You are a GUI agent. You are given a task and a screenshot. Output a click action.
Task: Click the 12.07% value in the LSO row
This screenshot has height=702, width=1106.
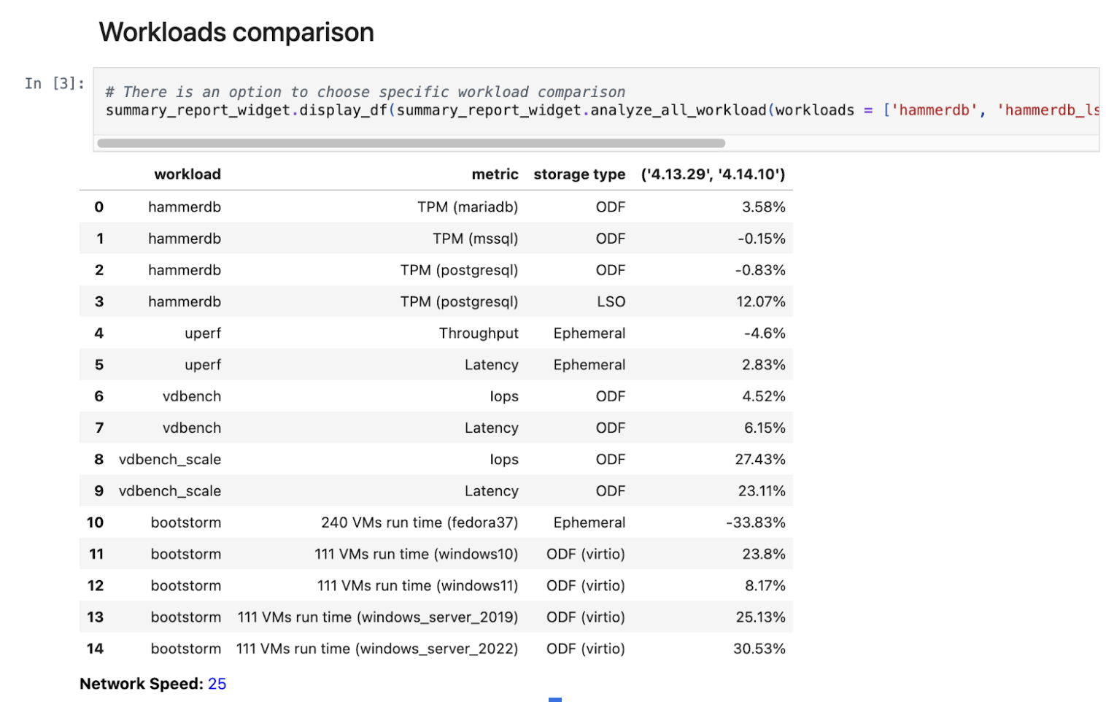pyautogui.click(x=761, y=301)
